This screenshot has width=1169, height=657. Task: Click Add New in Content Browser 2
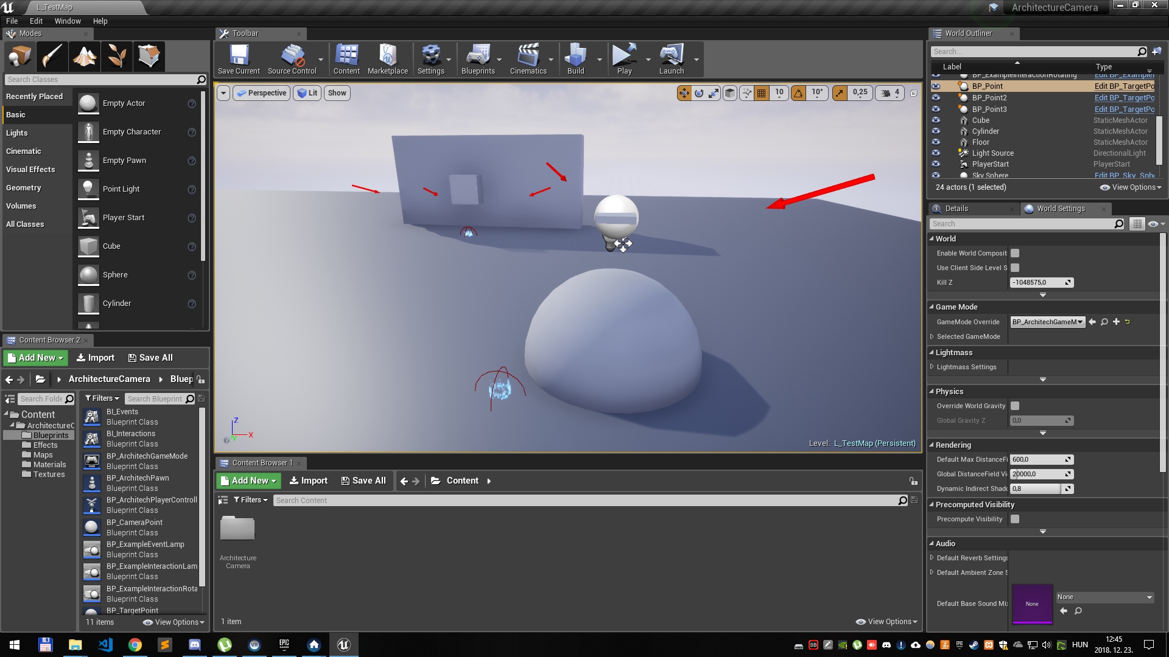click(x=34, y=358)
